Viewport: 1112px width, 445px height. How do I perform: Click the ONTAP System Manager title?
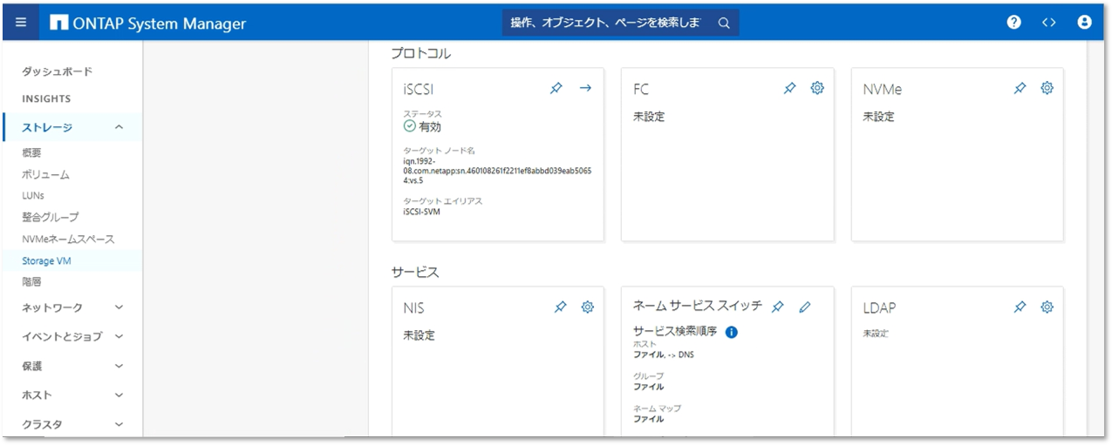coord(161,24)
